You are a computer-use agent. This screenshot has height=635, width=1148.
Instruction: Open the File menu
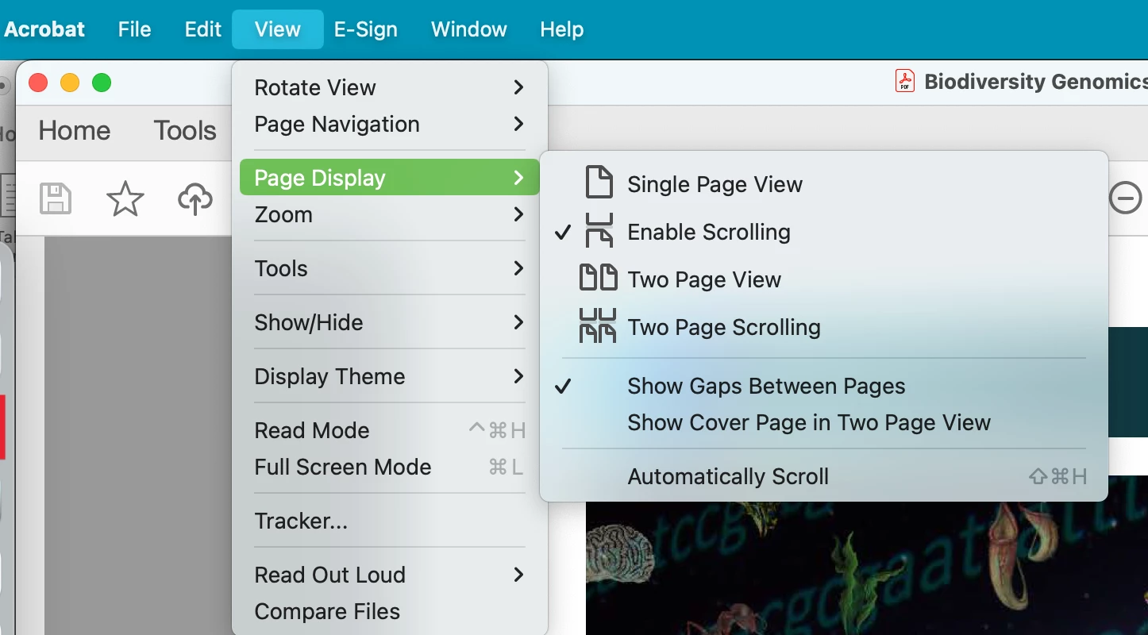point(134,29)
